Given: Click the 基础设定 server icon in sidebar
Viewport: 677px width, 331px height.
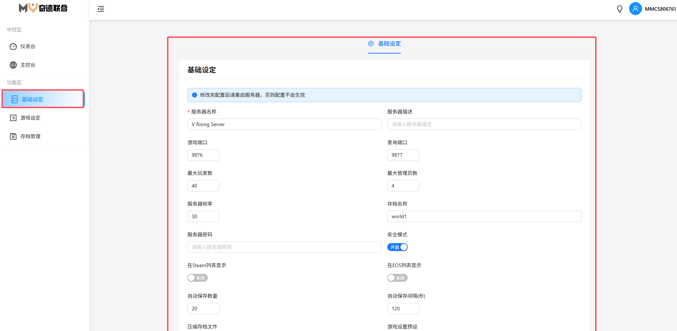Looking at the screenshot, I should click(x=15, y=99).
